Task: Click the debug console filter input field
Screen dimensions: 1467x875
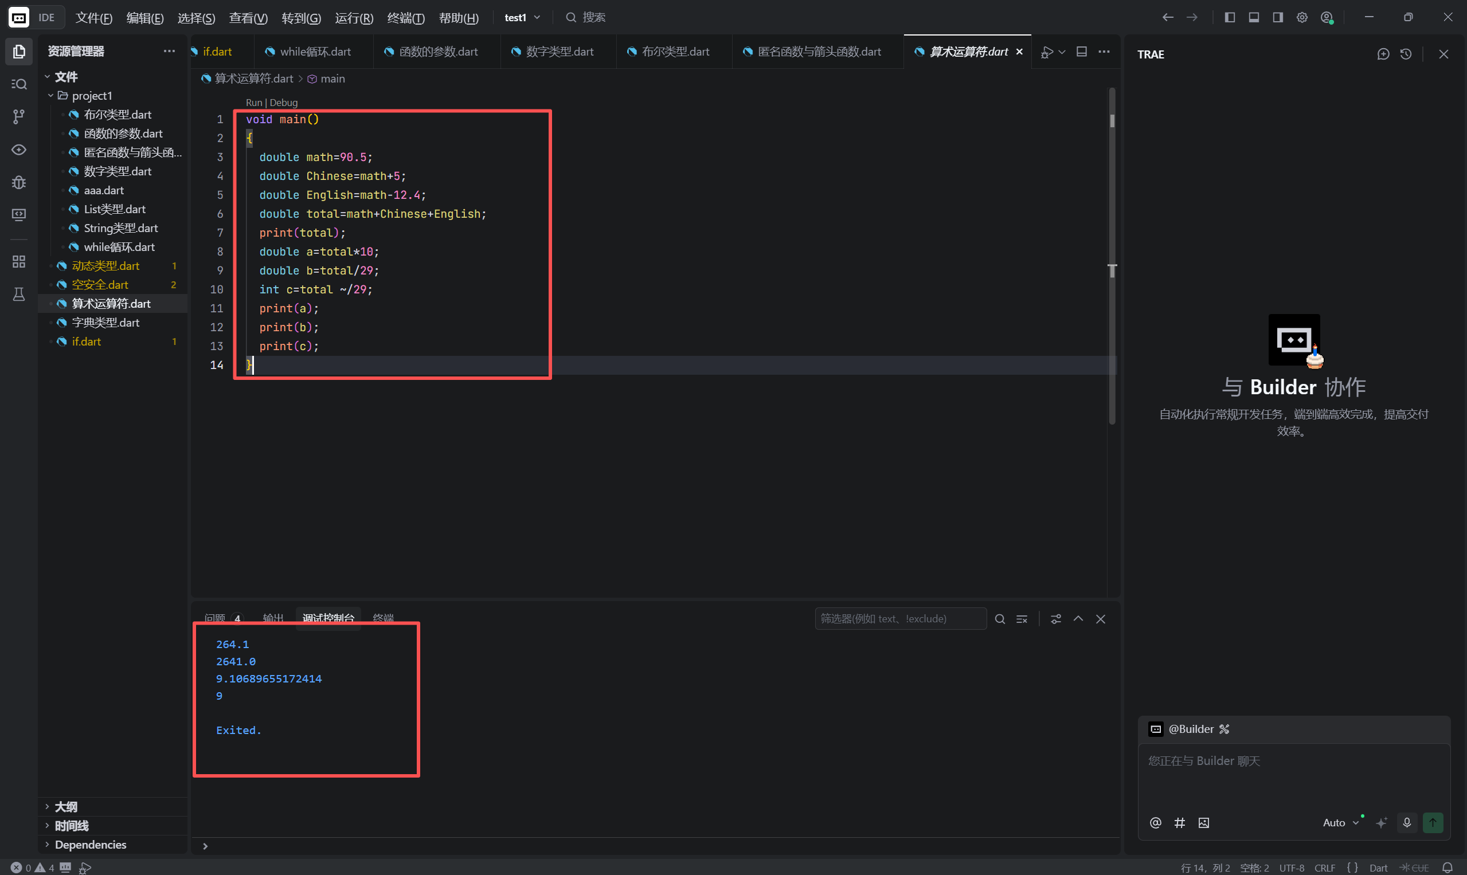Action: tap(899, 618)
